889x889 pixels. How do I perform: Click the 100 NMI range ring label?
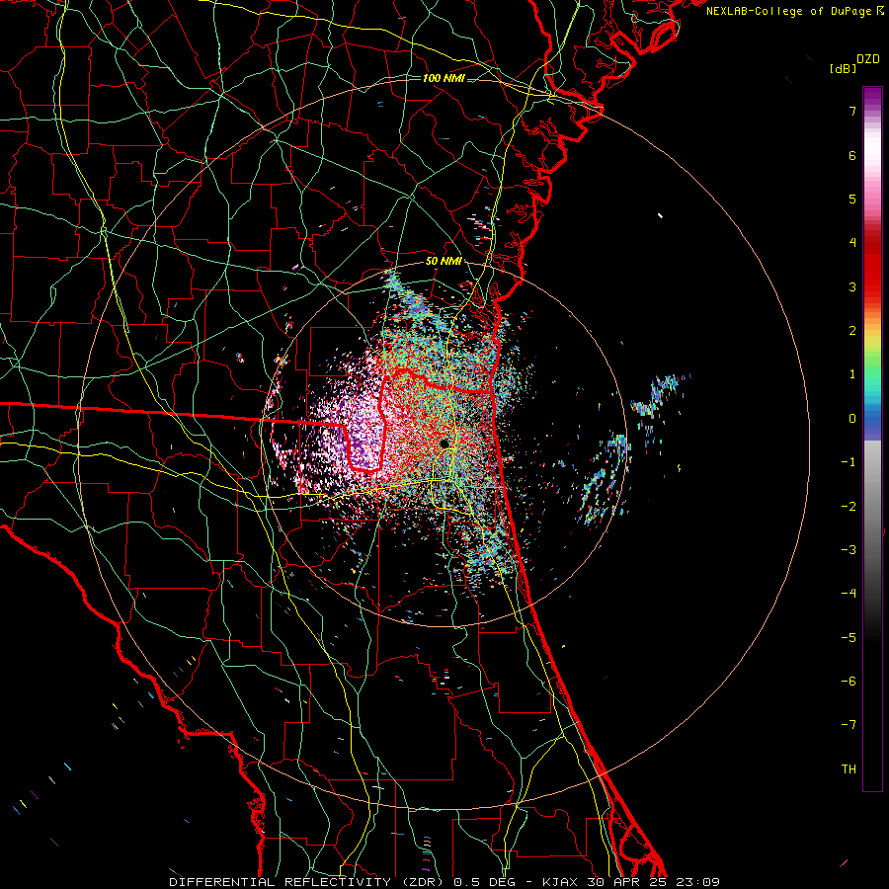point(444,78)
